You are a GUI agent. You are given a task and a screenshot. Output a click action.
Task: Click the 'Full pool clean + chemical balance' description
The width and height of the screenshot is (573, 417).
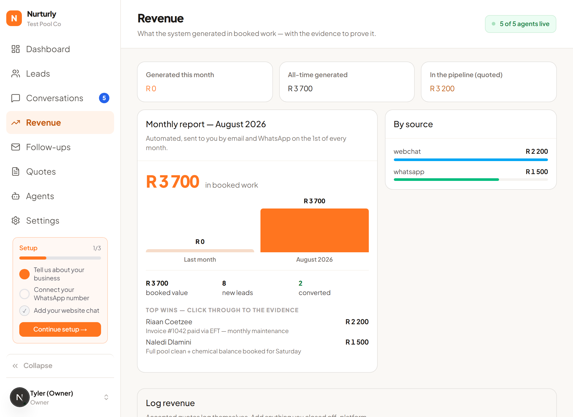(223, 351)
